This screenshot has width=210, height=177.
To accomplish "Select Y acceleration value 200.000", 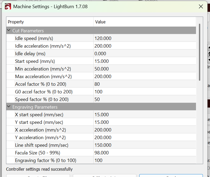I will 103,137.
